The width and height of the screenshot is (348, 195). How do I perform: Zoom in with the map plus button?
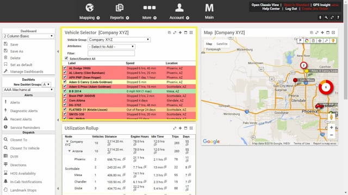click(x=331, y=127)
